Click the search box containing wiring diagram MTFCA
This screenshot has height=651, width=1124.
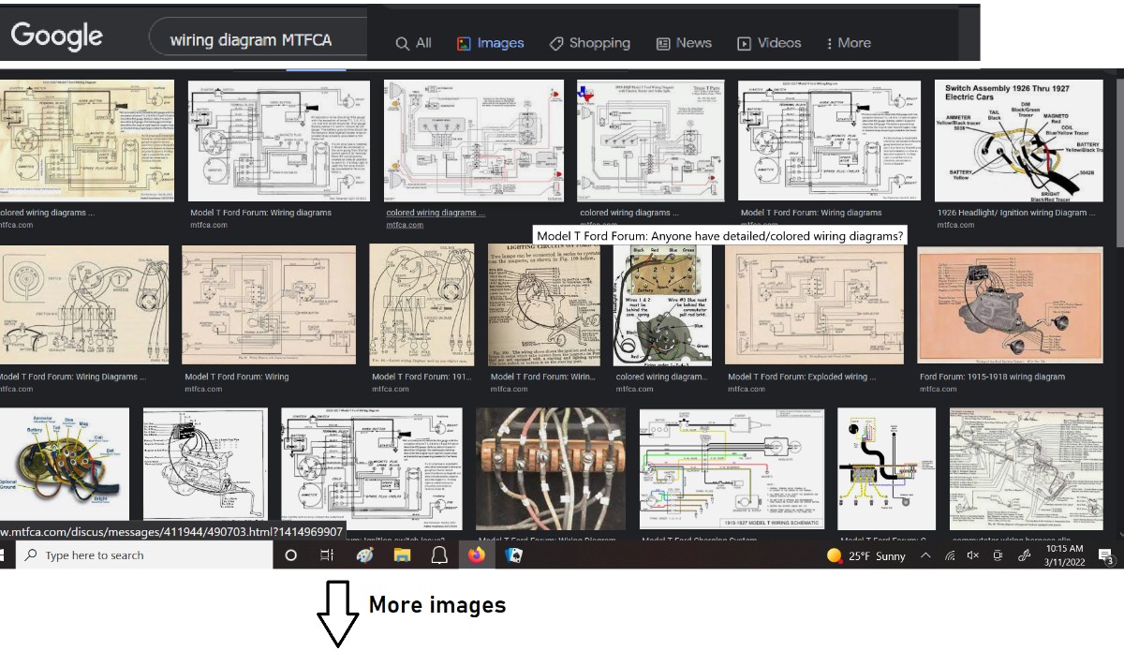click(x=250, y=40)
